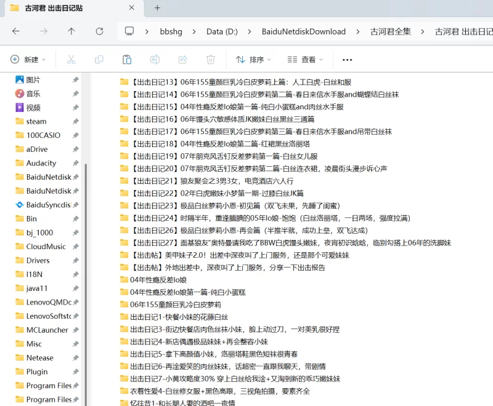Click the This PC monitor icon in address bar
Screen dimensions: 493x406
[129, 31]
